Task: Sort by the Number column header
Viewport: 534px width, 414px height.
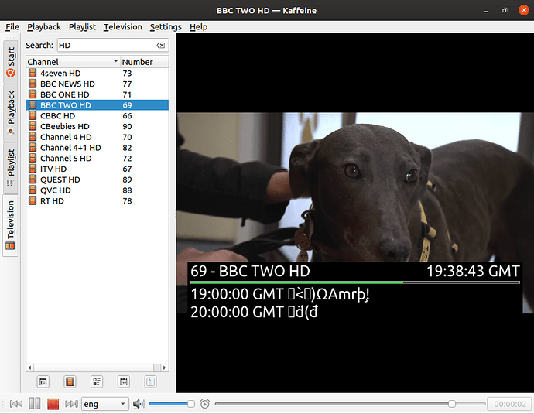Action: tap(145, 62)
